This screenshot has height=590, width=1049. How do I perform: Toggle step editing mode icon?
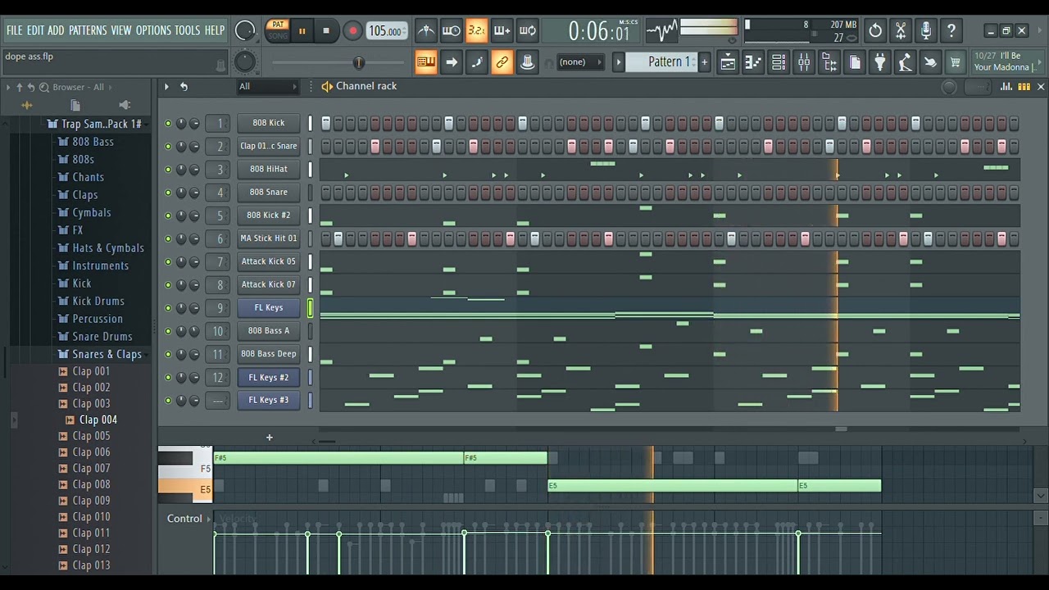(477, 61)
